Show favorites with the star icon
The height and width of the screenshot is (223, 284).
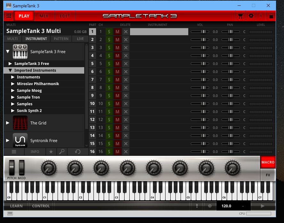click(x=51, y=152)
